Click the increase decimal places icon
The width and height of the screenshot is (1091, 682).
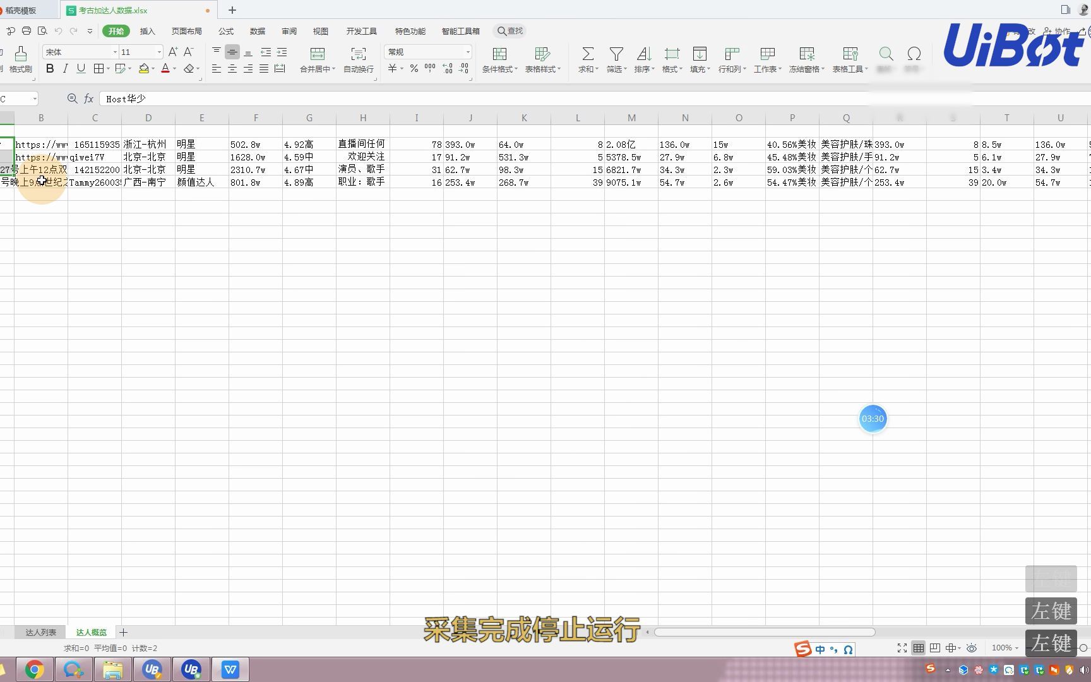pyautogui.click(x=448, y=68)
